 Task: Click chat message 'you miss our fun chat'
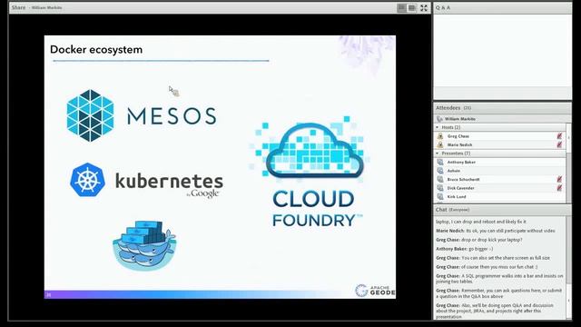(x=487, y=267)
